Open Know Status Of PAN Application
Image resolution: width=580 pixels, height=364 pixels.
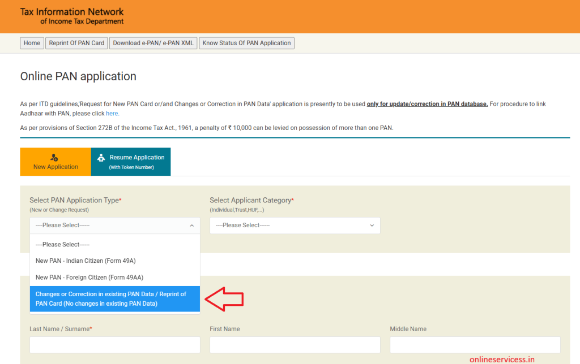246,43
